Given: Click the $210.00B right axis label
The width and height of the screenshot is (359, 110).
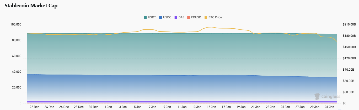Looking at the screenshot, I should (349, 25).
